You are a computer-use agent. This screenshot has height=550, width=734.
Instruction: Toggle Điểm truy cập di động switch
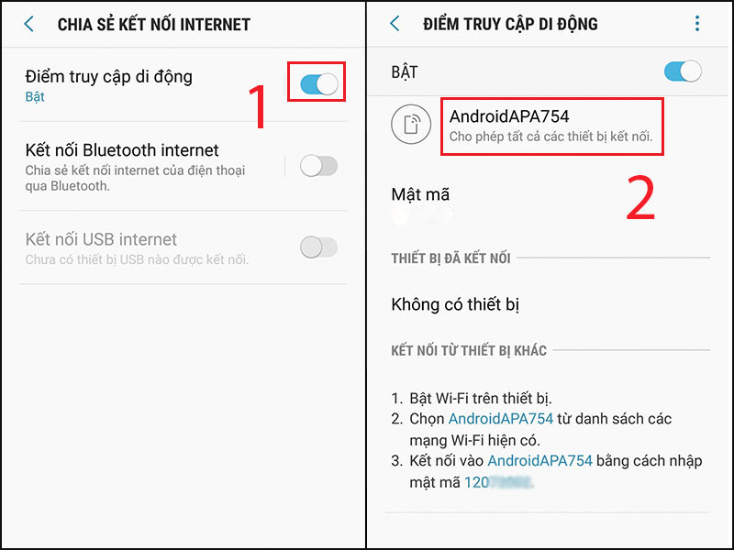tap(318, 84)
